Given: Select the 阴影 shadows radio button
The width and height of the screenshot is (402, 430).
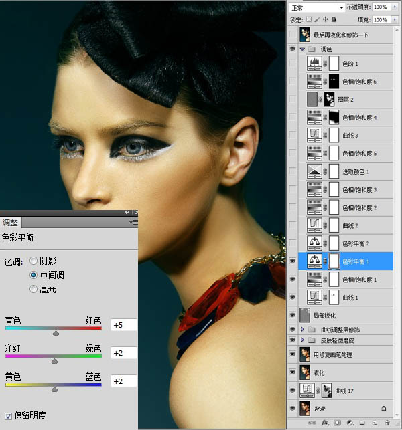Looking at the screenshot, I should pos(33,261).
